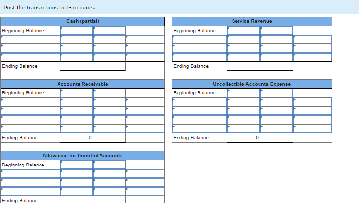Open Service Revenue first transaction description cell
Viewport: 359px width, 203px height.
coord(199,39)
